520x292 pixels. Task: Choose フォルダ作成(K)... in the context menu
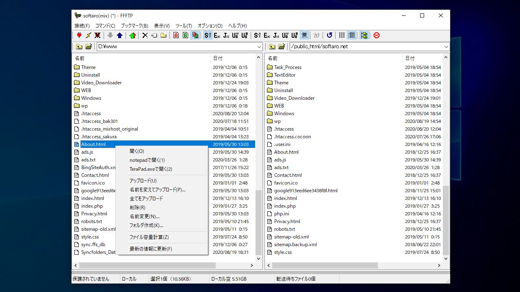[x=162, y=225]
